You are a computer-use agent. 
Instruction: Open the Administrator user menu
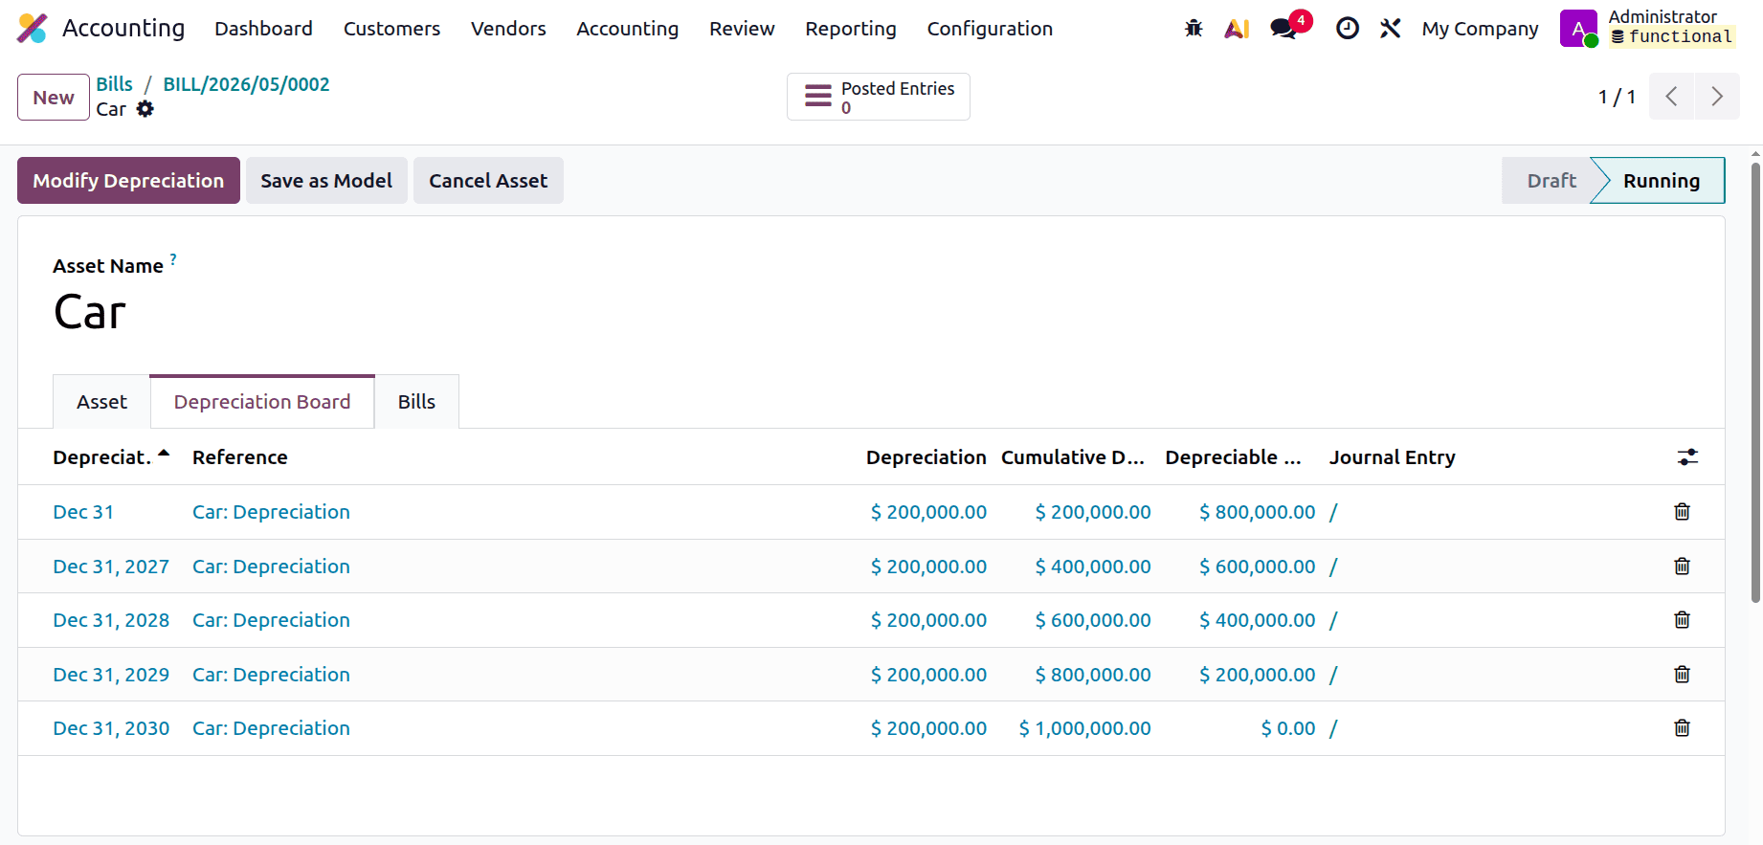pos(1649,29)
